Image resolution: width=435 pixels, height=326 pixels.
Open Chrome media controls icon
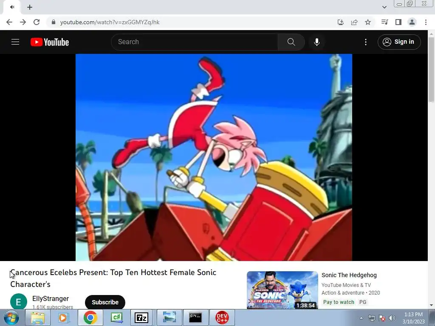click(384, 22)
